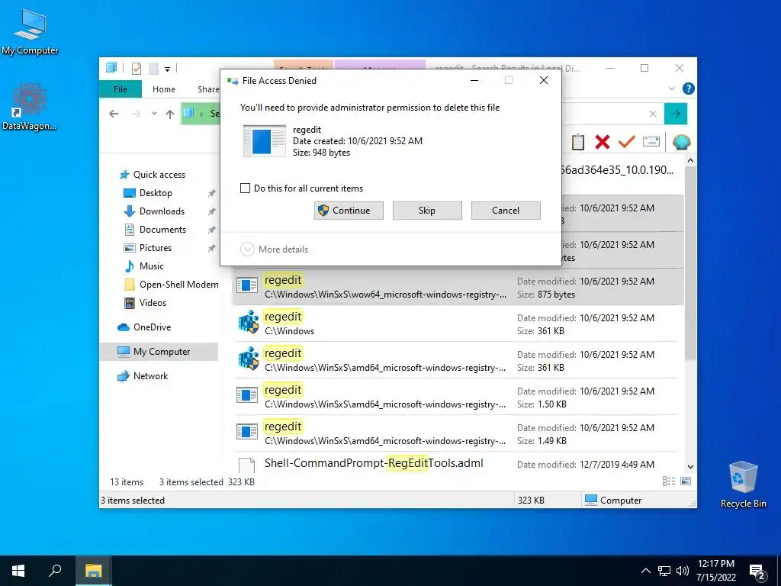Show hidden system tray icons
781x586 pixels.
[645, 571]
